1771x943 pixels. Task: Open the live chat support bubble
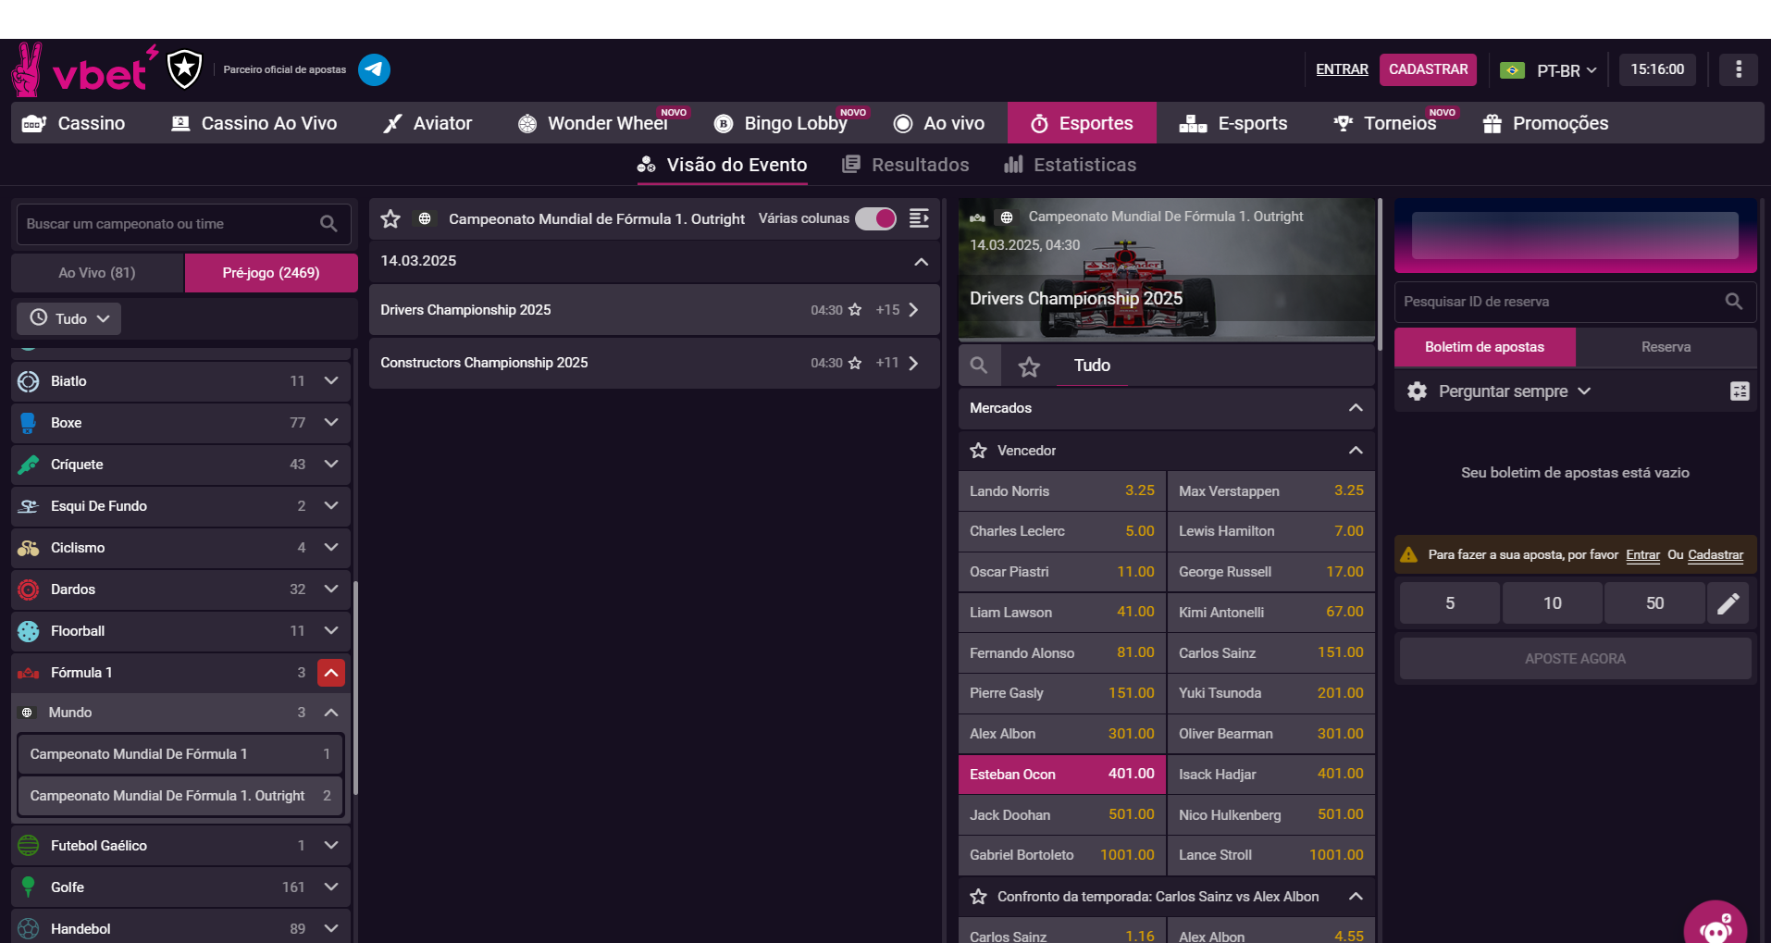click(1715, 927)
